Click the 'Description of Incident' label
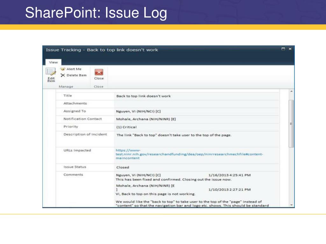Viewport: 326px width, 244px height. (x=85, y=134)
